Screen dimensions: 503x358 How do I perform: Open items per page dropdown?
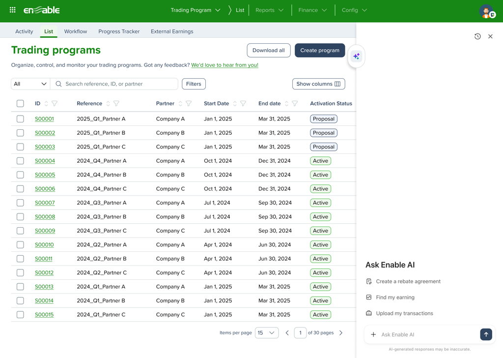pos(267,333)
